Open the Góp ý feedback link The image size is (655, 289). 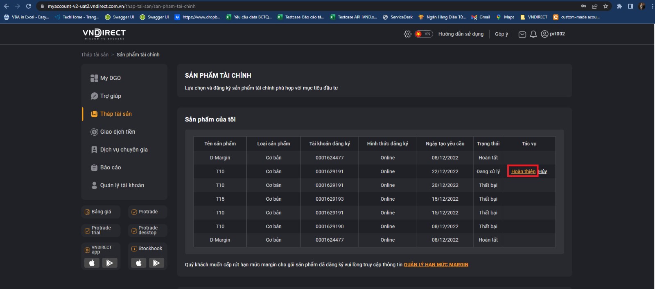coord(501,34)
